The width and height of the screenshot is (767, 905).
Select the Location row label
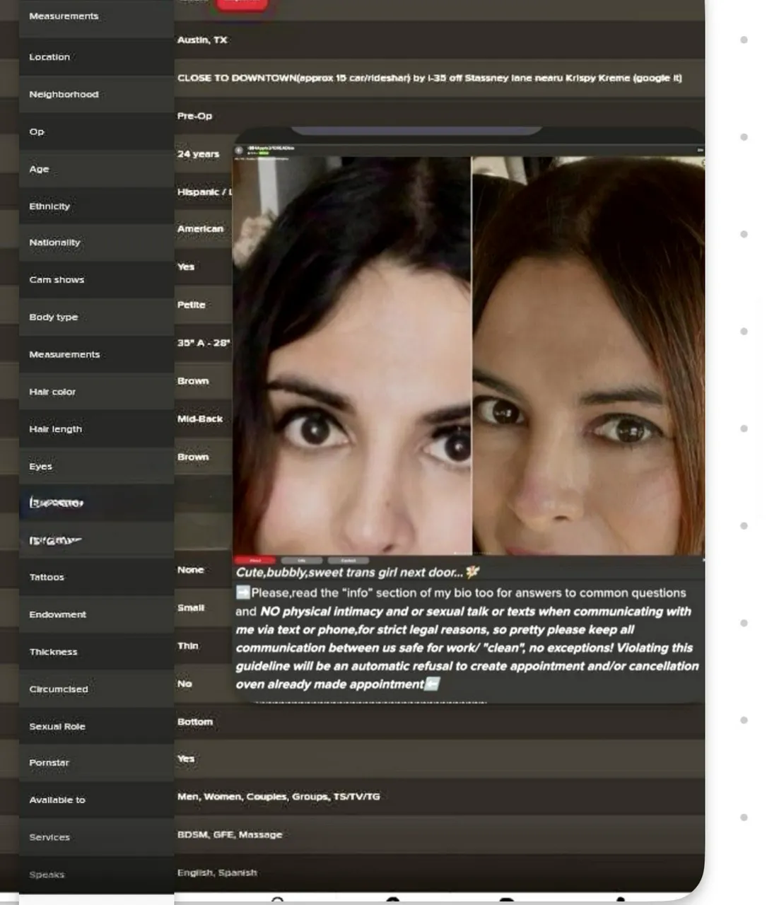click(49, 57)
